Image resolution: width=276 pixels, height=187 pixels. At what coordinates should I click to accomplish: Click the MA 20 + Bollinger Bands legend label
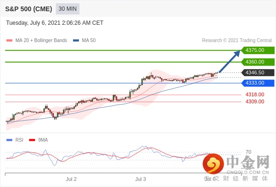pyautogui.click(x=41, y=41)
